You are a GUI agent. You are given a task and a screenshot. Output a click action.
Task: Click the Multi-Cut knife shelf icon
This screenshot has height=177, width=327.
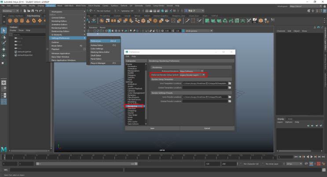(x=187, y=21)
